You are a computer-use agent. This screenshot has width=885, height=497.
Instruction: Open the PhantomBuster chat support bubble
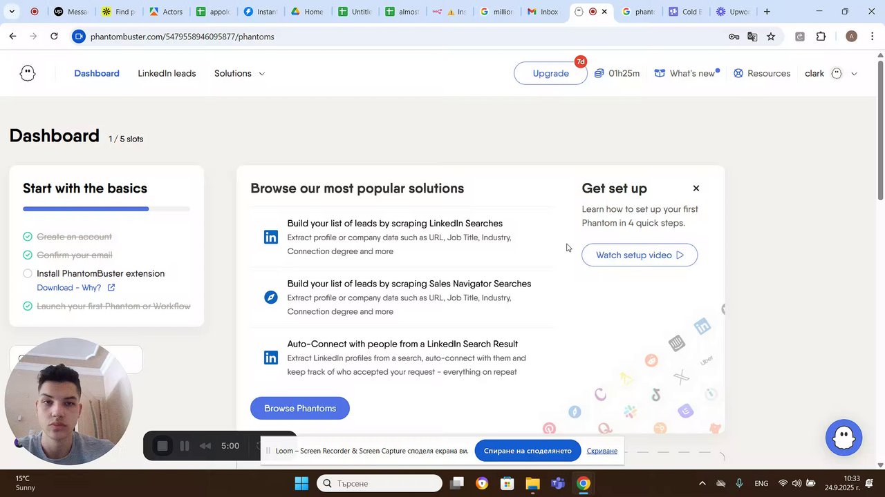844,437
